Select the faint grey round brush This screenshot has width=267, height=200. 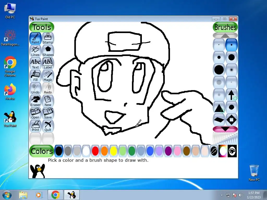pyautogui.click(x=219, y=95)
